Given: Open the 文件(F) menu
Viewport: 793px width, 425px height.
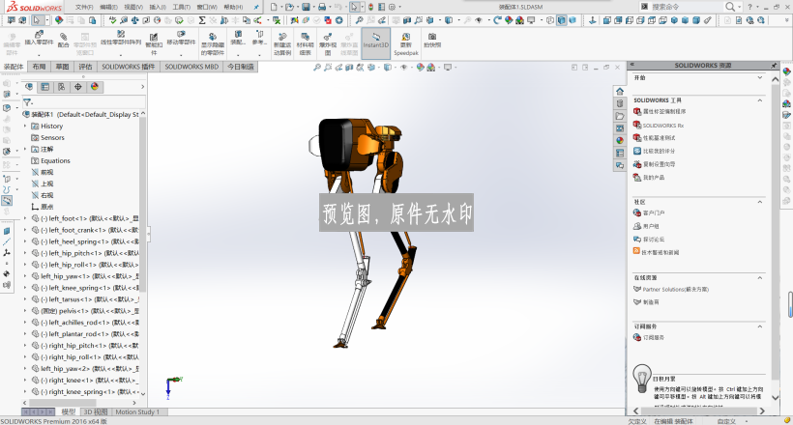Looking at the screenshot, I should click(84, 7).
